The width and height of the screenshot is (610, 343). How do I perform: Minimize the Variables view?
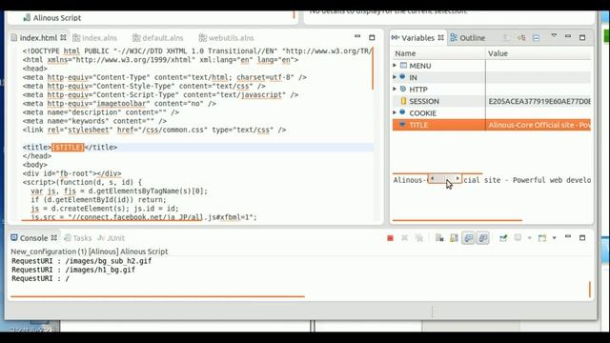point(568,36)
